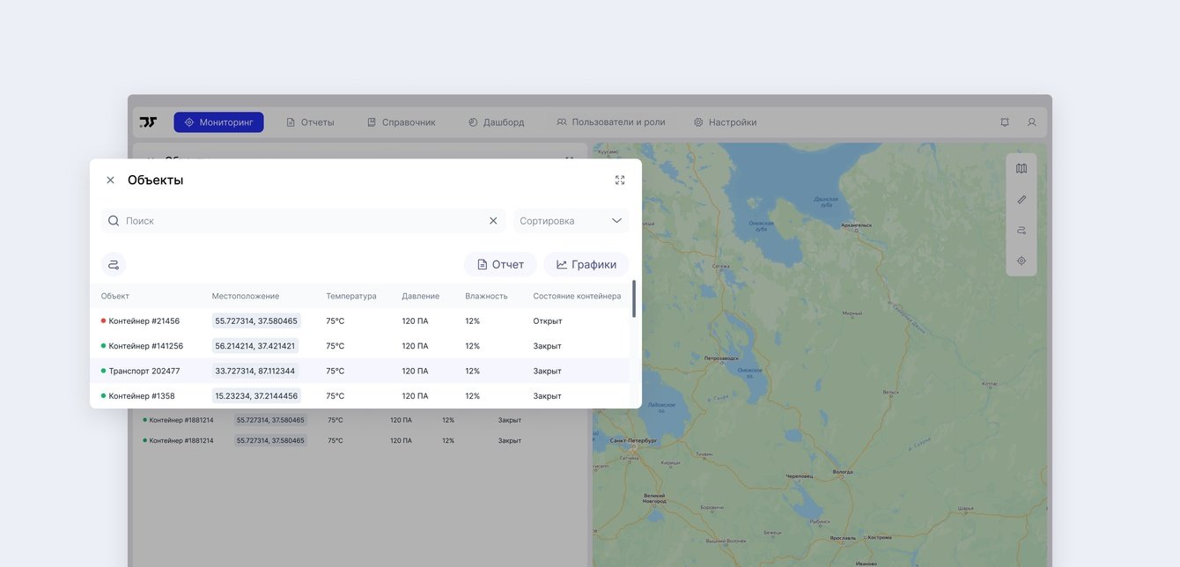Open the user profile icon
The image size is (1180, 567).
pos(1031,122)
